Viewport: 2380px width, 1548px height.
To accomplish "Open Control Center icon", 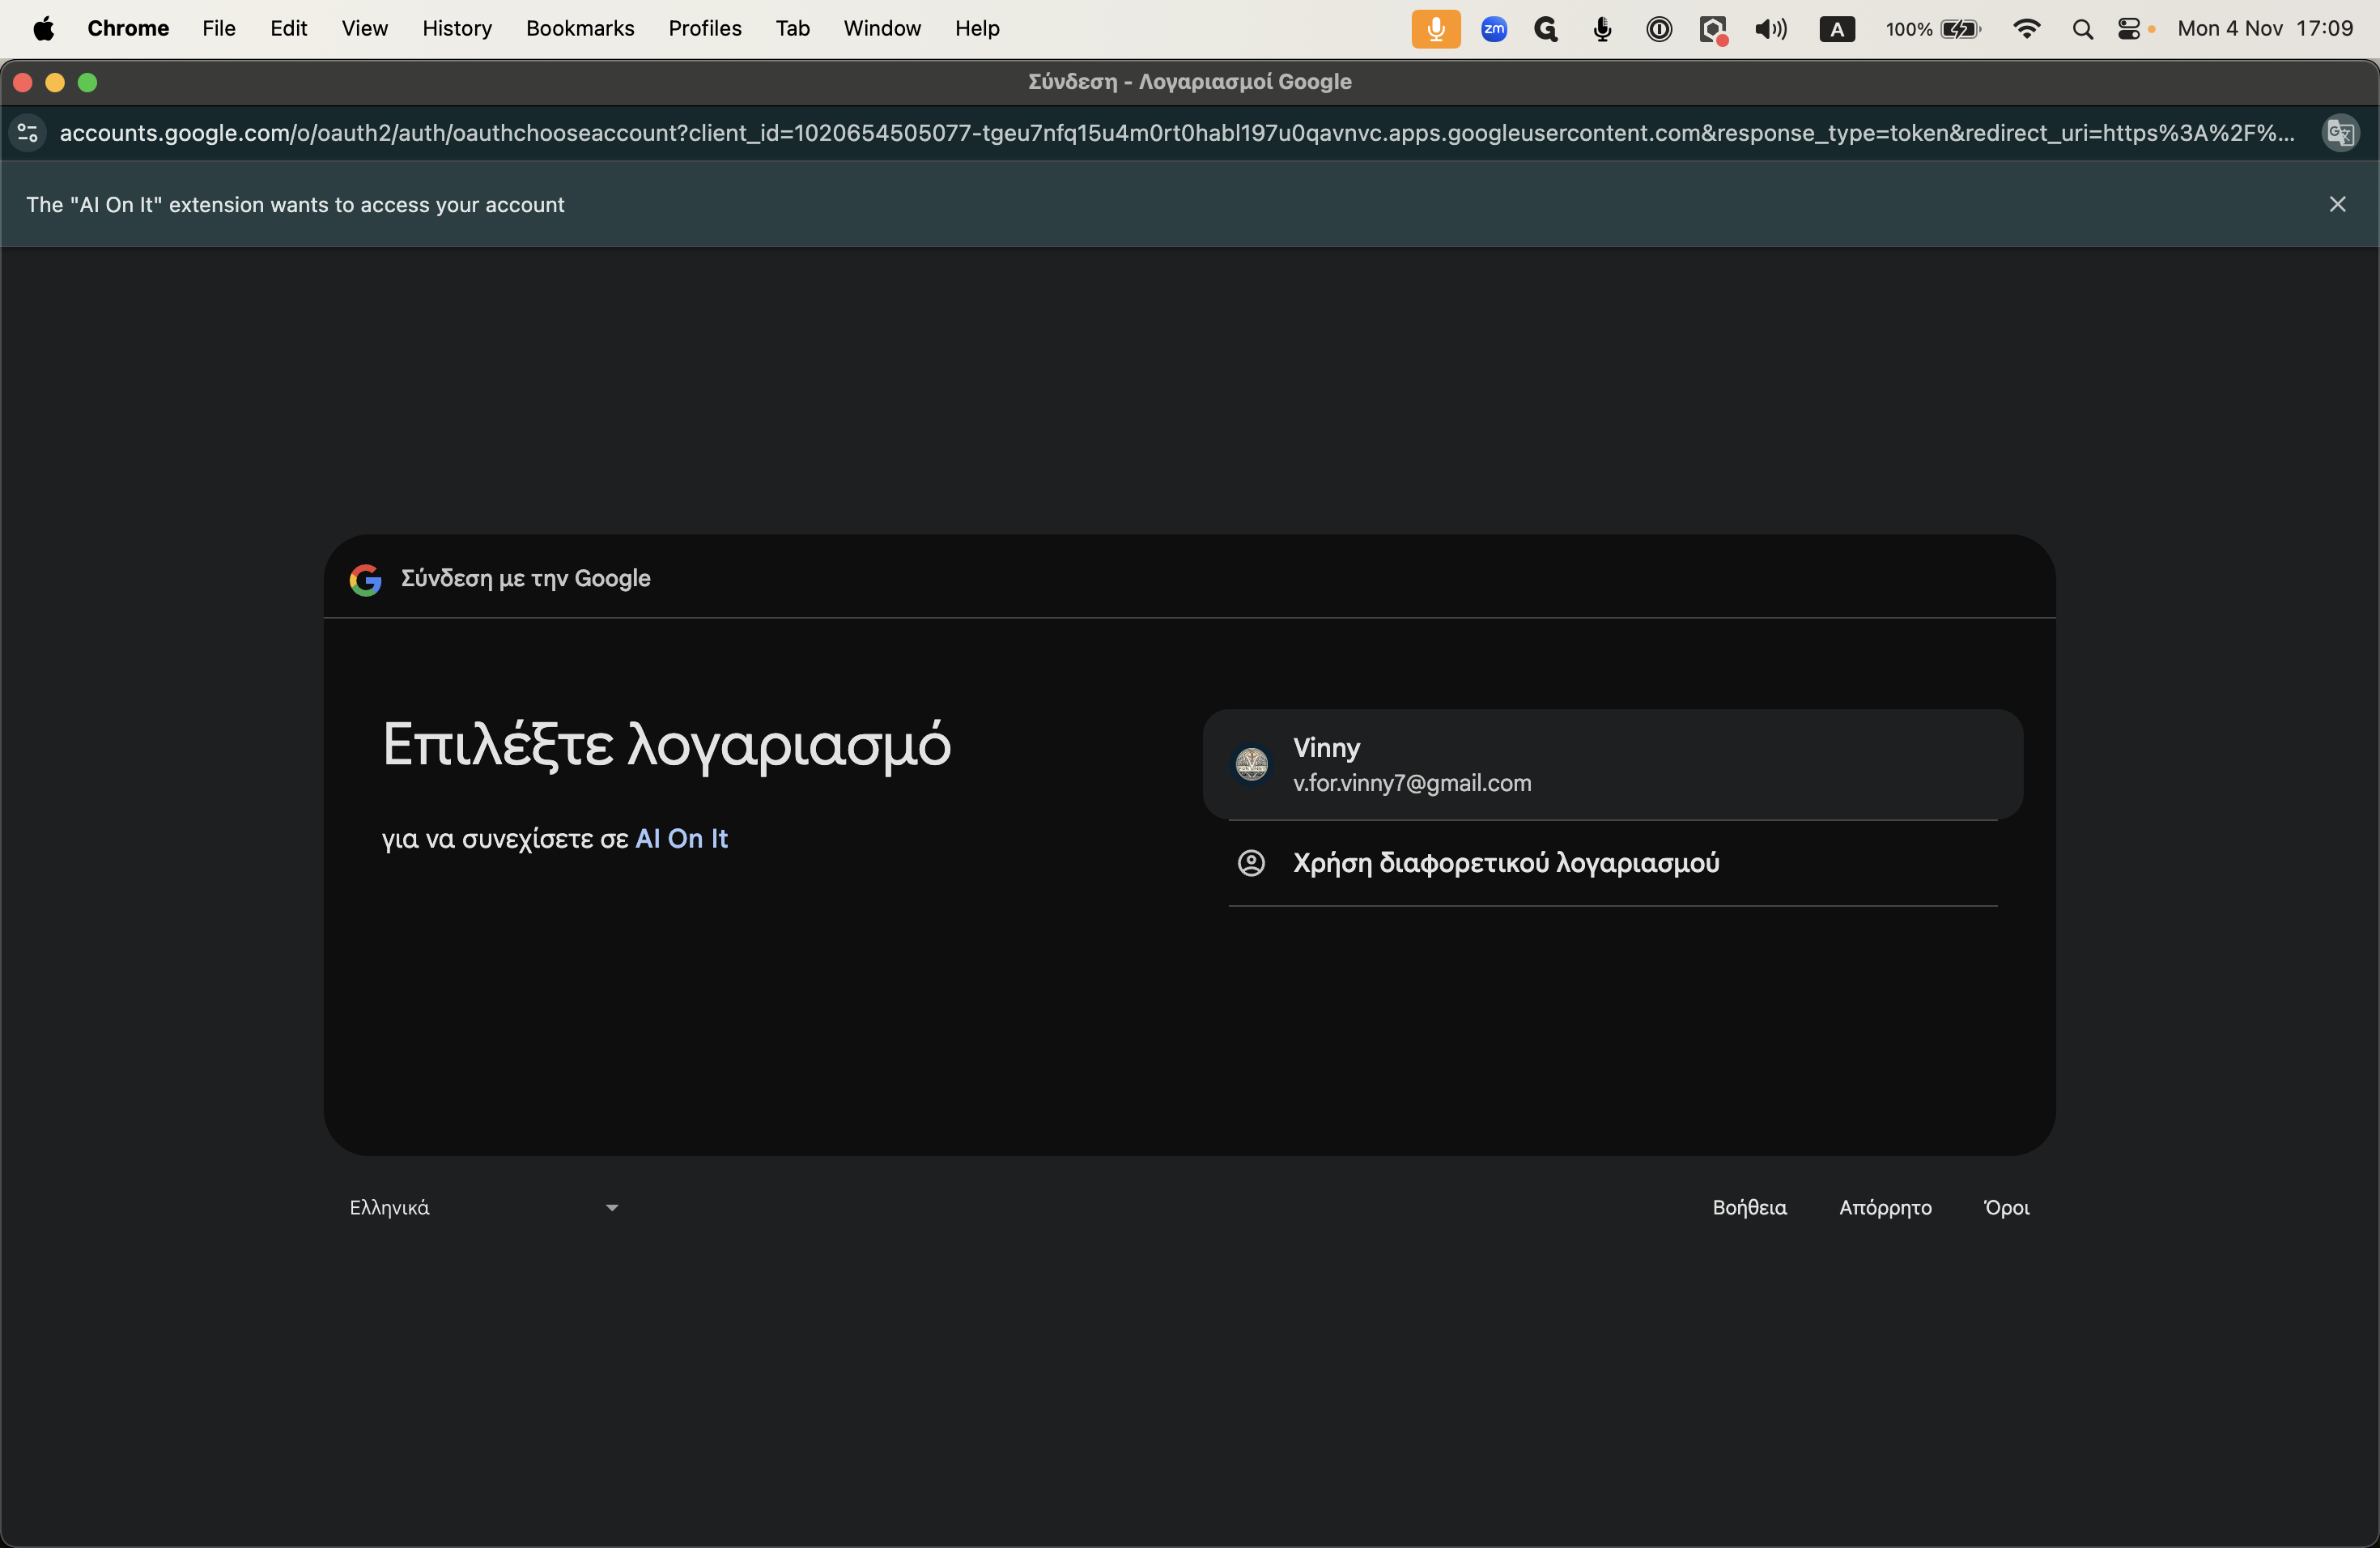I will click(x=2129, y=29).
